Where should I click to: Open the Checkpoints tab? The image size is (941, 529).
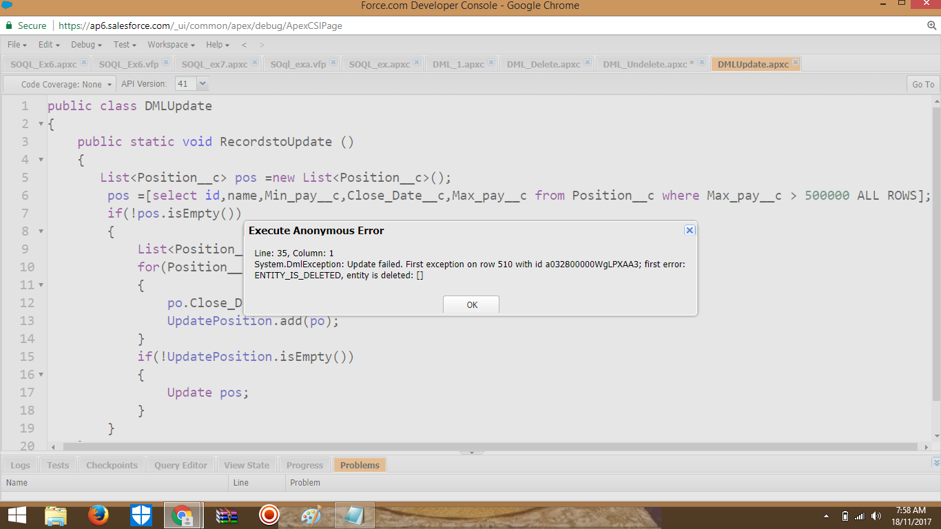point(112,465)
